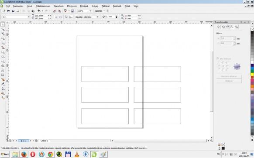Open Firefox from the taskbar
This screenshot has height=158, width=254.
[x=24, y=154]
